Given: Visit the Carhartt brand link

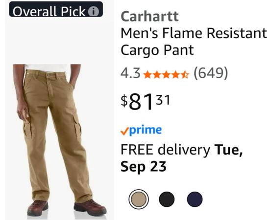Looking at the screenshot, I should pos(149,17).
